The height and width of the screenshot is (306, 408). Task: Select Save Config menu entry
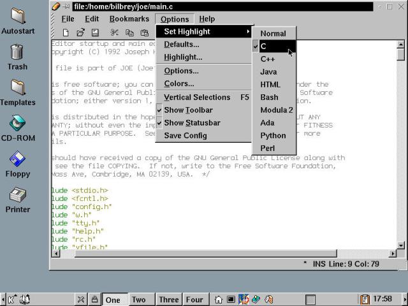click(x=185, y=136)
